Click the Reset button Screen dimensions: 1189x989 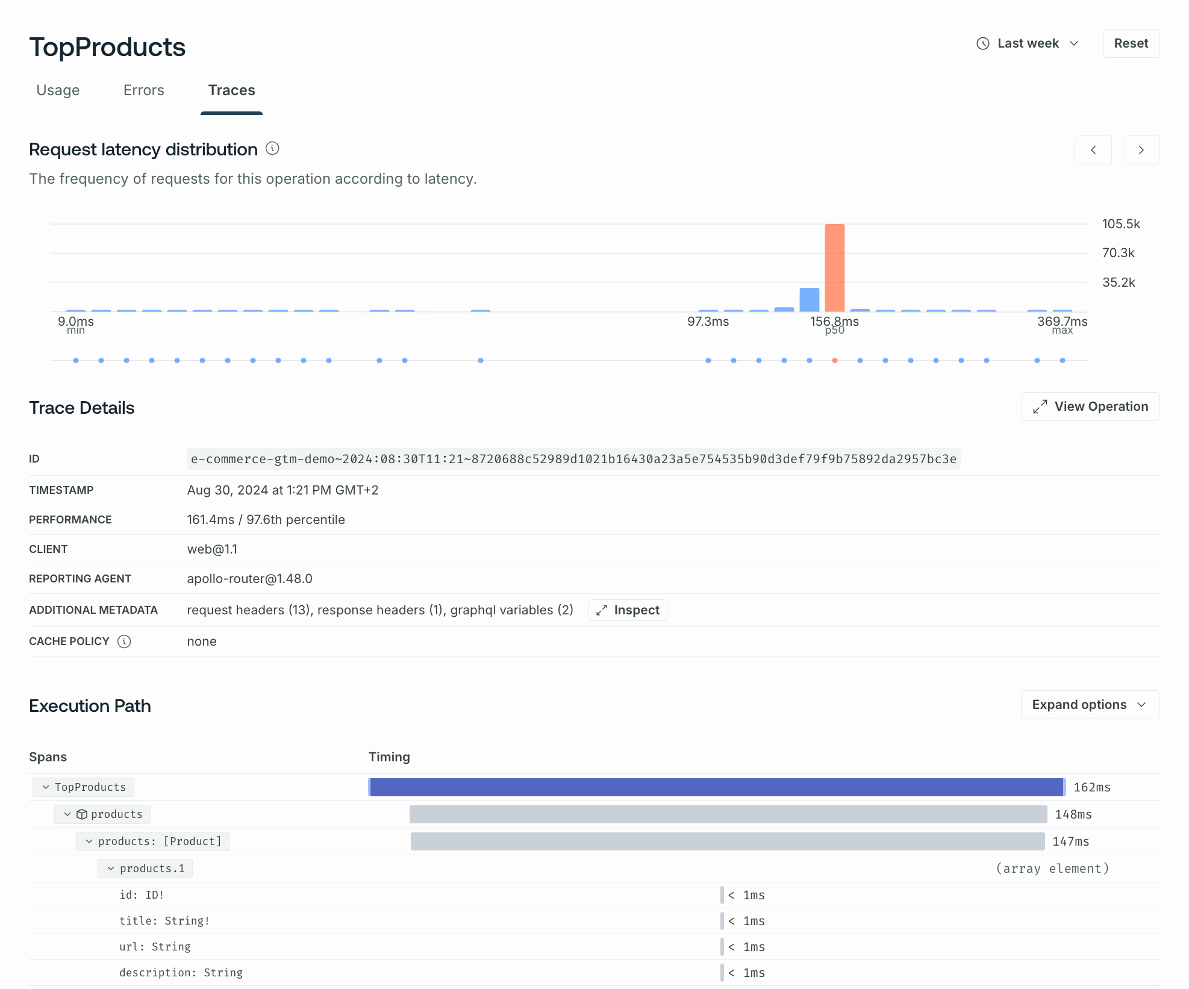click(1131, 43)
